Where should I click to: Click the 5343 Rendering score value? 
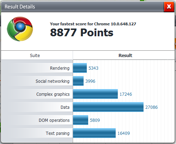pos(93,68)
